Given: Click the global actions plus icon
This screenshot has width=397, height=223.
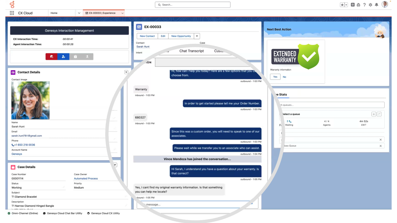Looking at the screenshot, I should (x=353, y=5).
